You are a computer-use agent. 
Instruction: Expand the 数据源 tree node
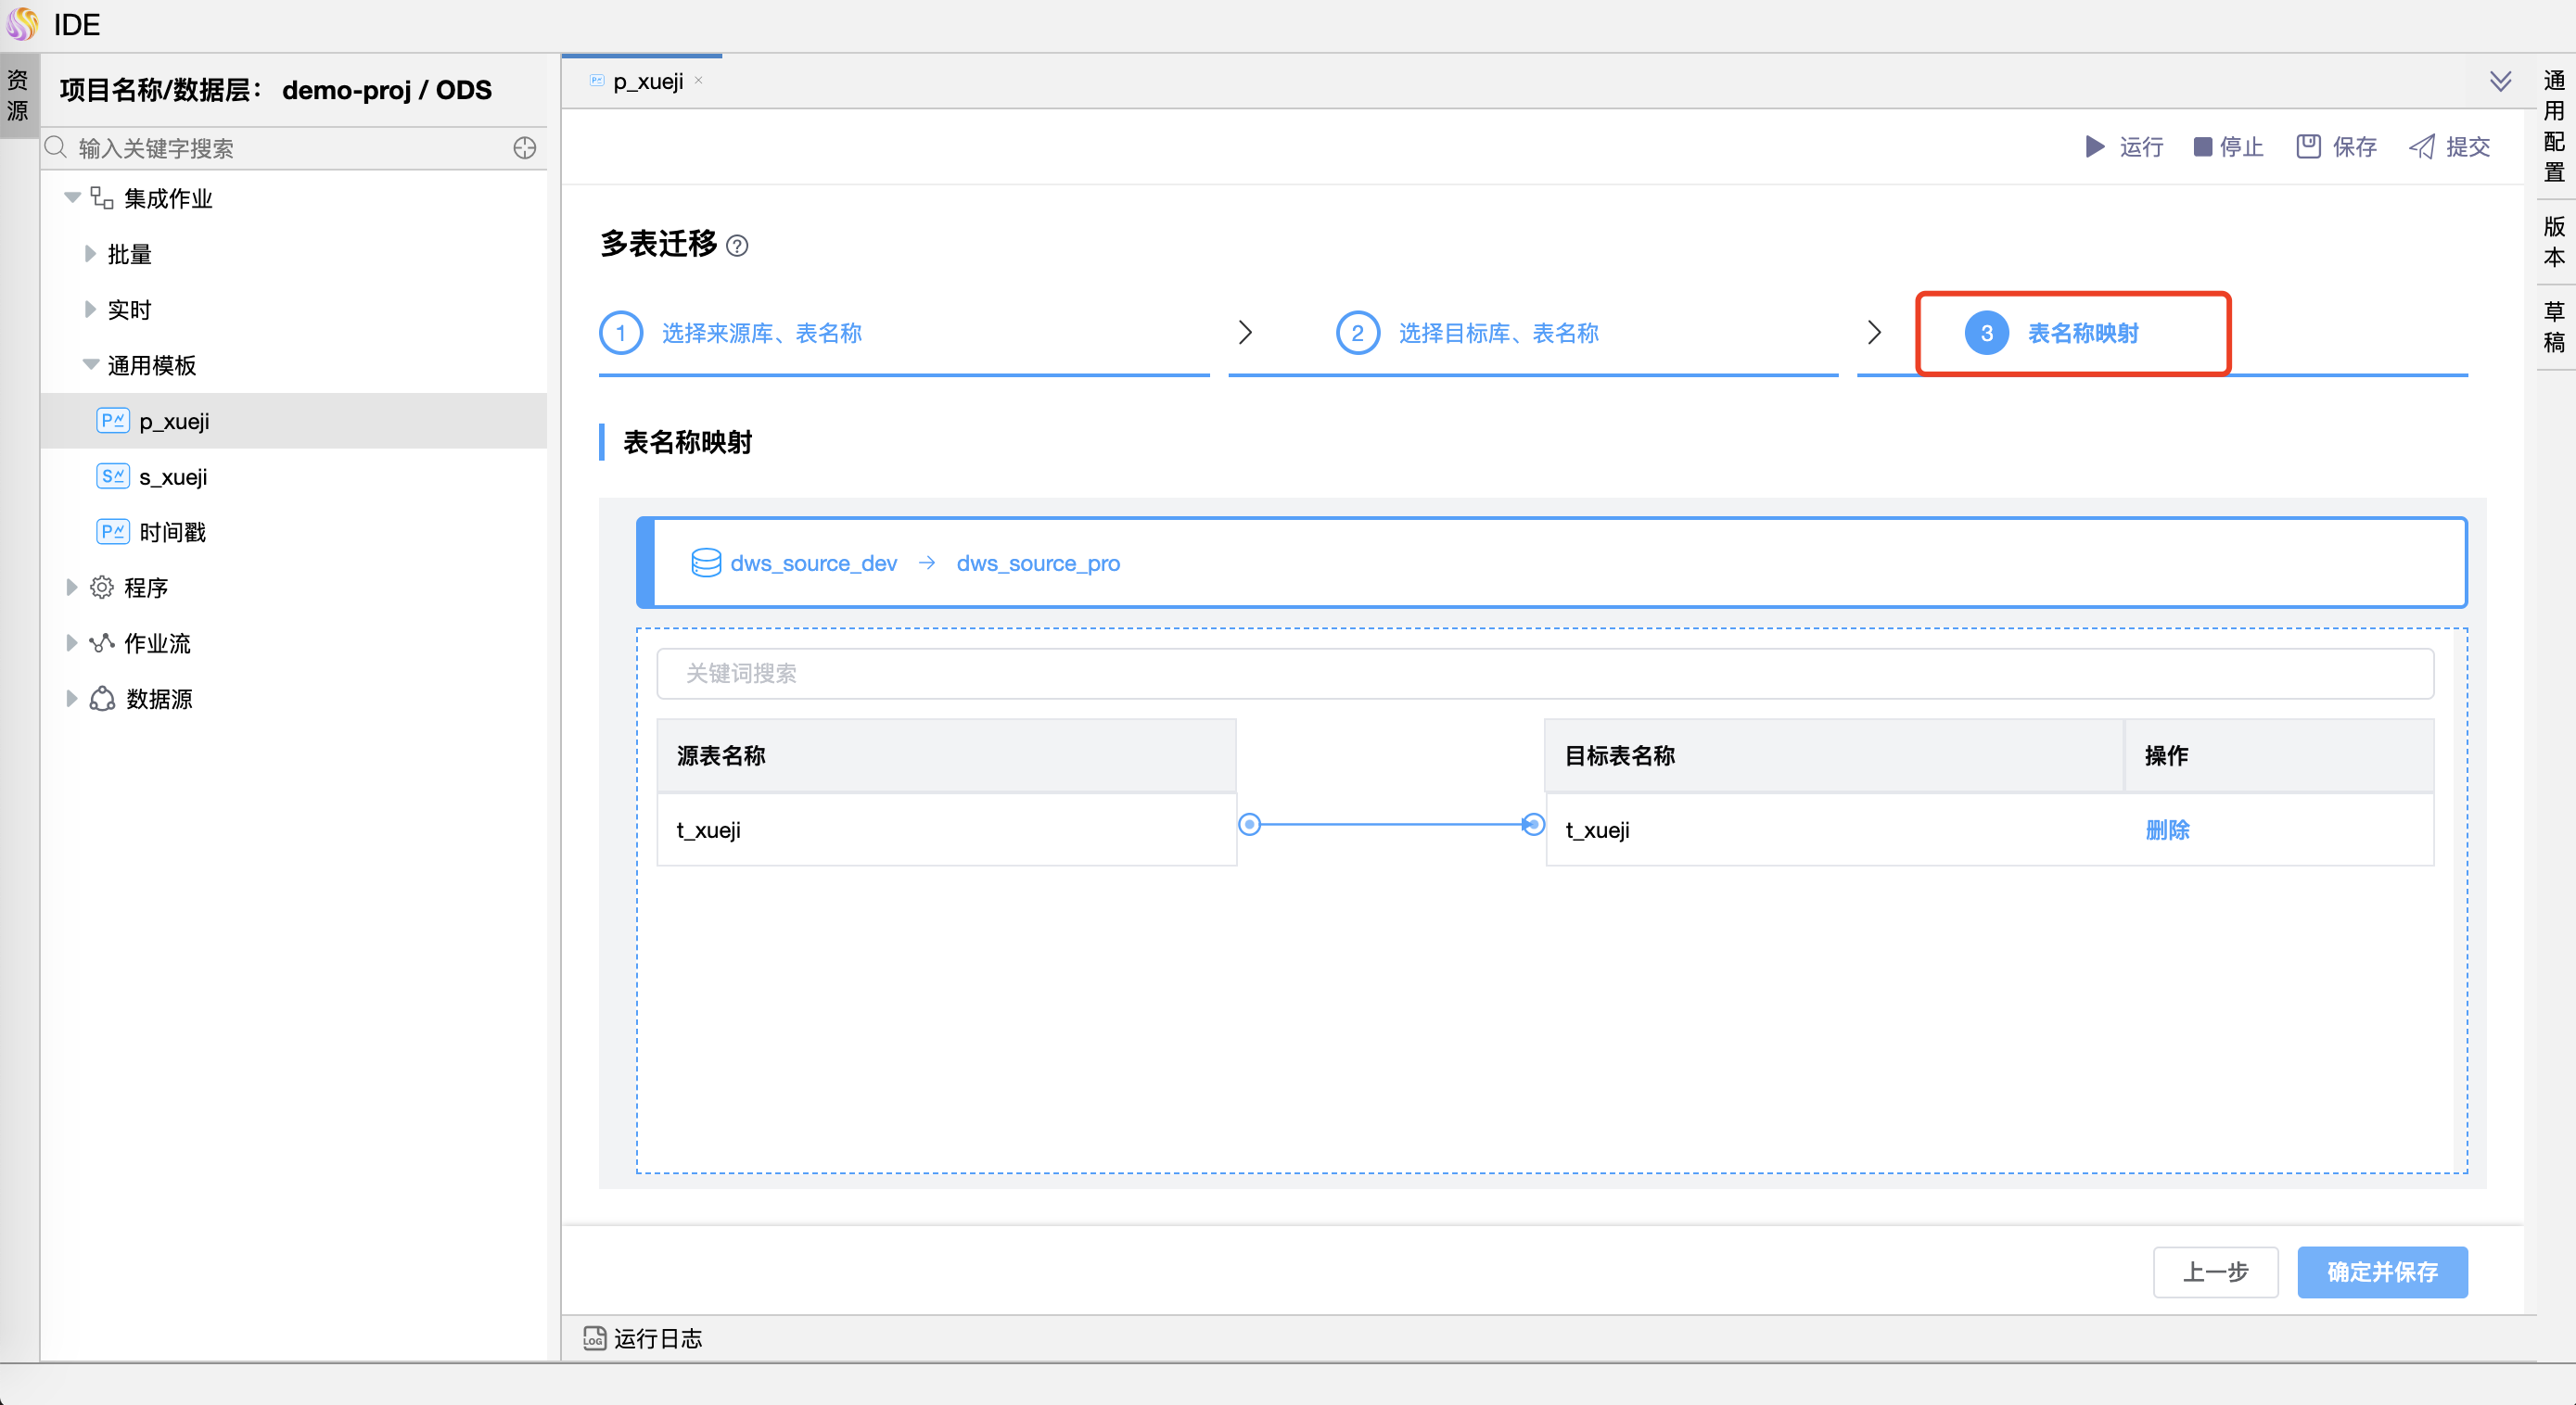[72, 699]
